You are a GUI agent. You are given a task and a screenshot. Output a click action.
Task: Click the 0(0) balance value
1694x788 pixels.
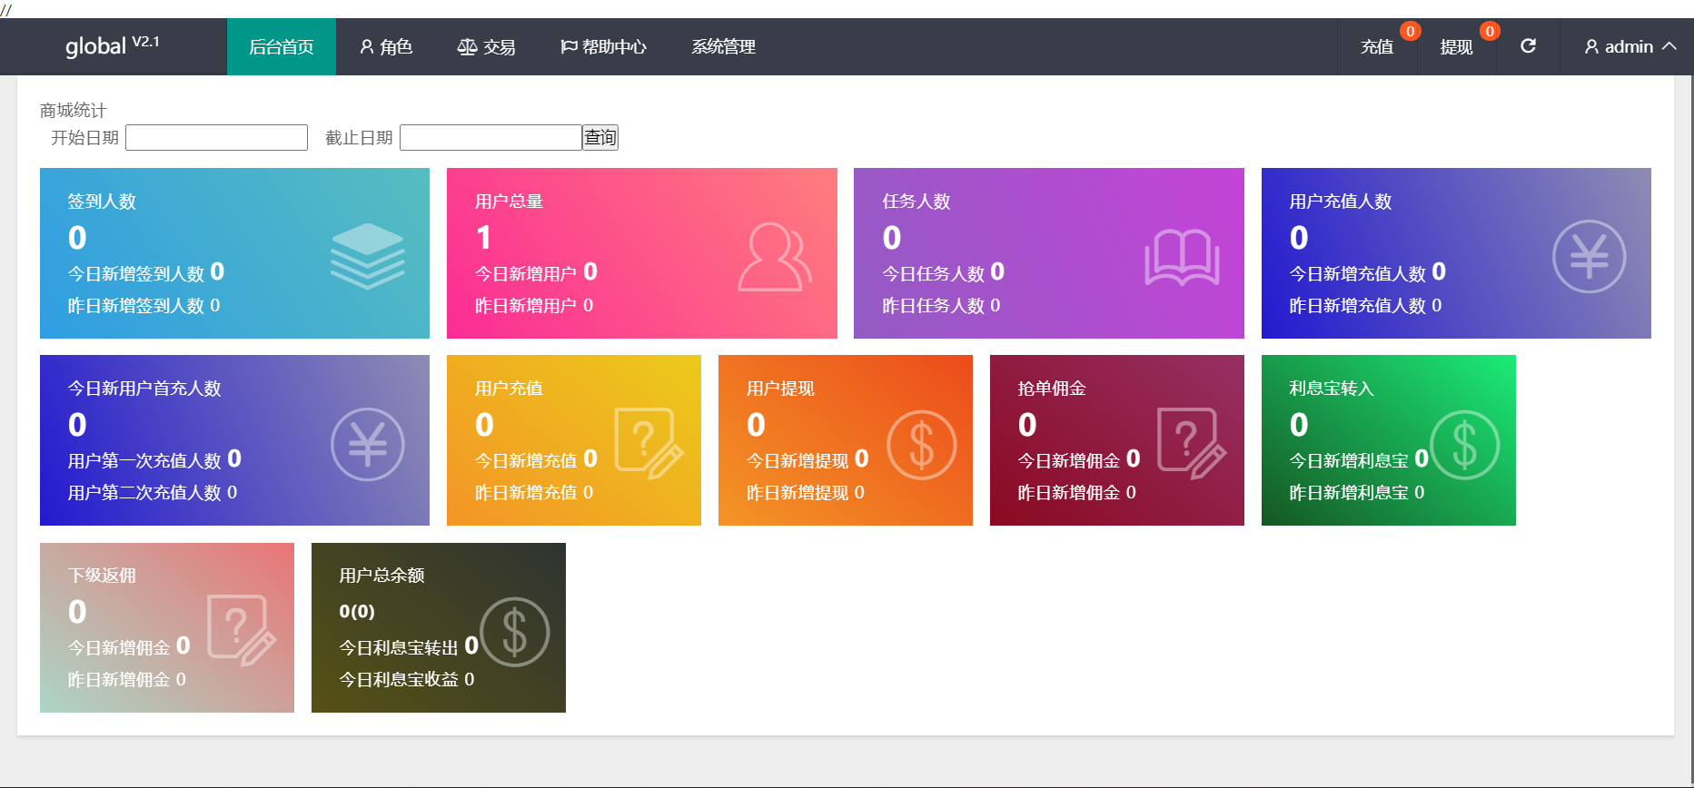[357, 612]
